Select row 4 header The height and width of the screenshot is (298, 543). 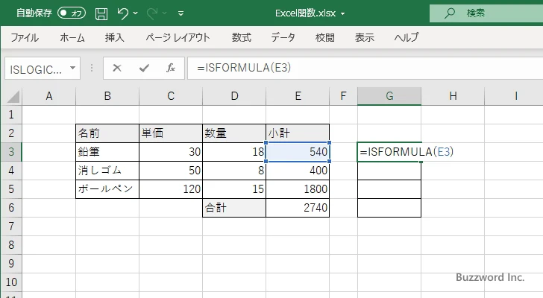[11, 171]
